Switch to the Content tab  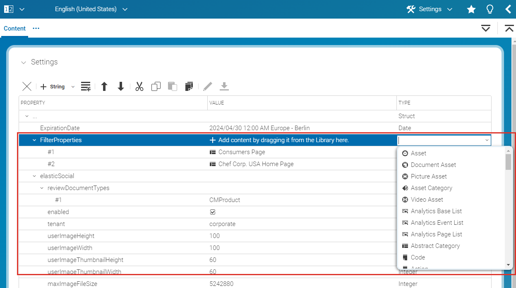(14, 28)
